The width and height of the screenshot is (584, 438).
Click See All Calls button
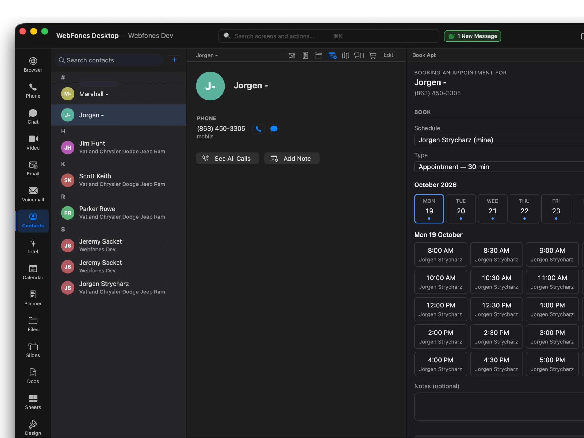(227, 158)
